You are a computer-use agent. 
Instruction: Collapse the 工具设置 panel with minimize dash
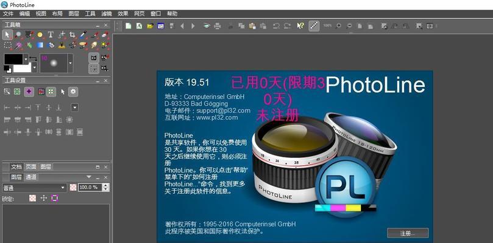tap(98, 81)
